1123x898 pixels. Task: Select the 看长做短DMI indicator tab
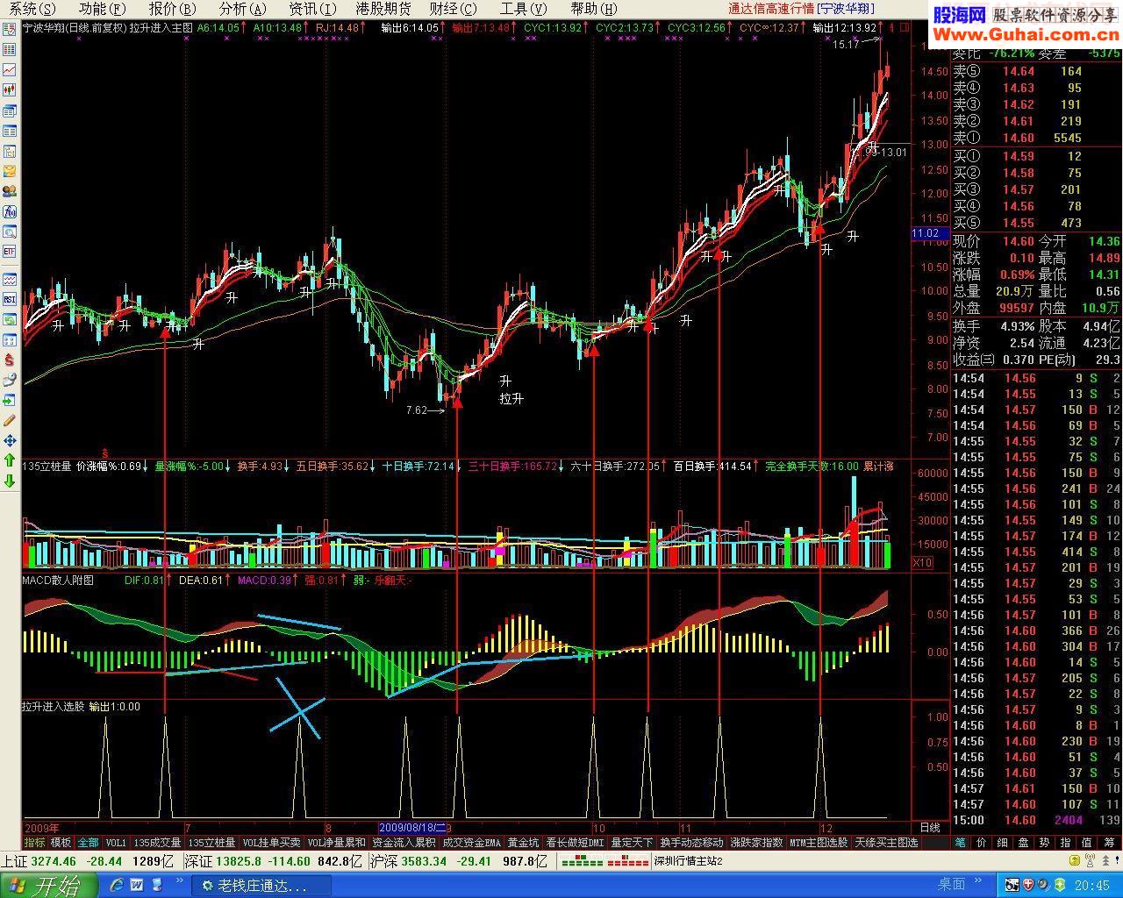575,843
